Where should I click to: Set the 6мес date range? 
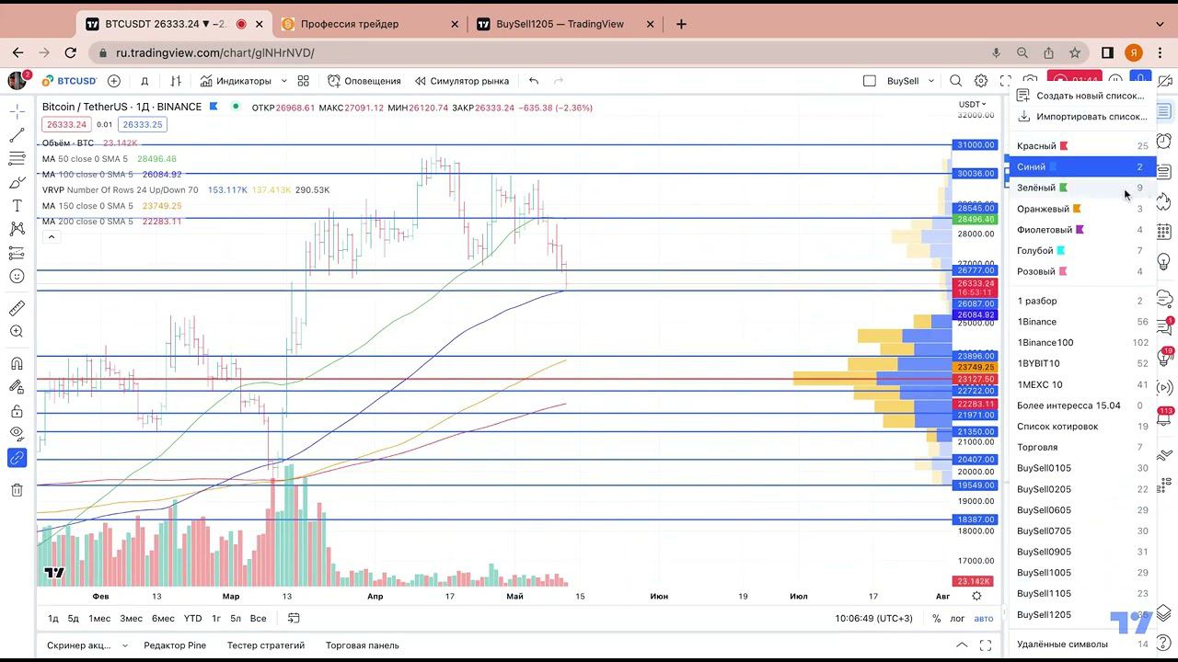pos(163,618)
